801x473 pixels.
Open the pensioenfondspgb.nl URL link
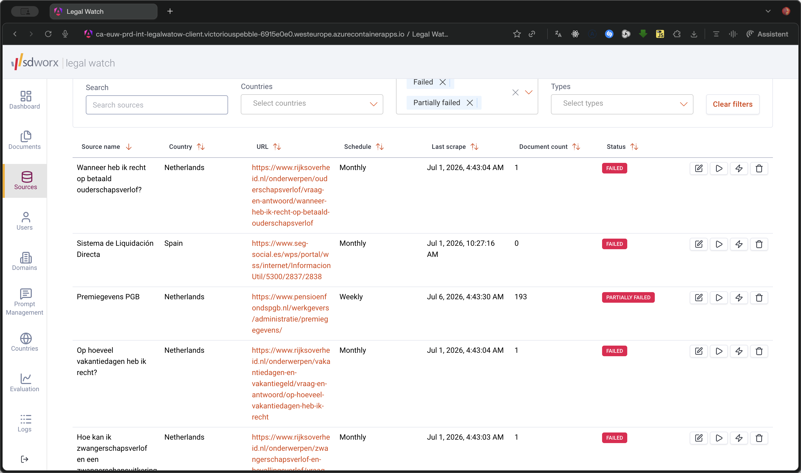tap(290, 314)
